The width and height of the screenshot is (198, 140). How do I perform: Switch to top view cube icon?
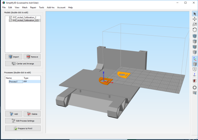(x=195, y=42)
